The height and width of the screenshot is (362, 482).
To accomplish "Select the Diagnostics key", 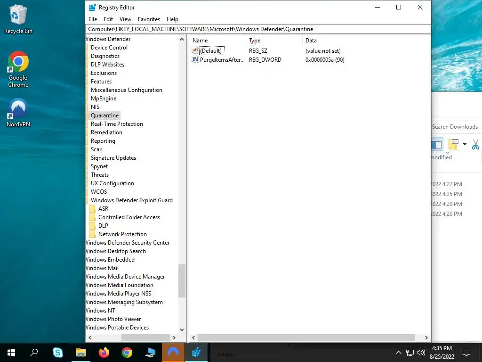I will point(105,56).
